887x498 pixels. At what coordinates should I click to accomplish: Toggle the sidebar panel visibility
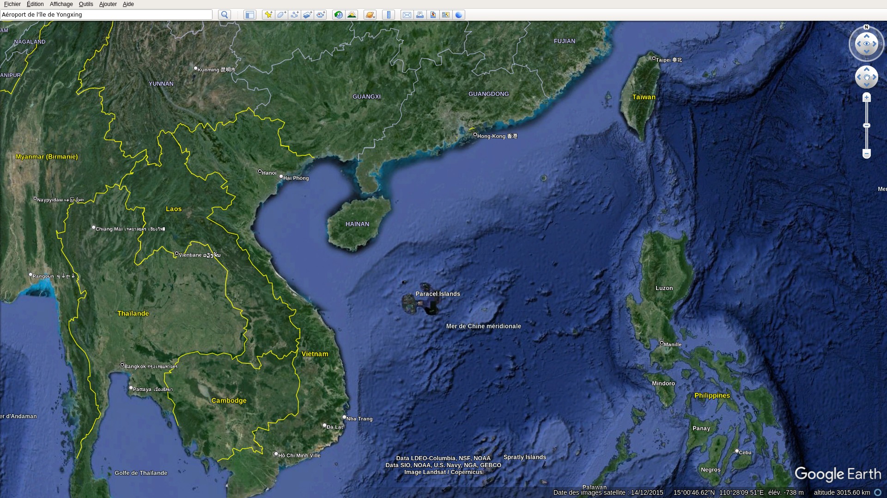pyautogui.click(x=250, y=15)
